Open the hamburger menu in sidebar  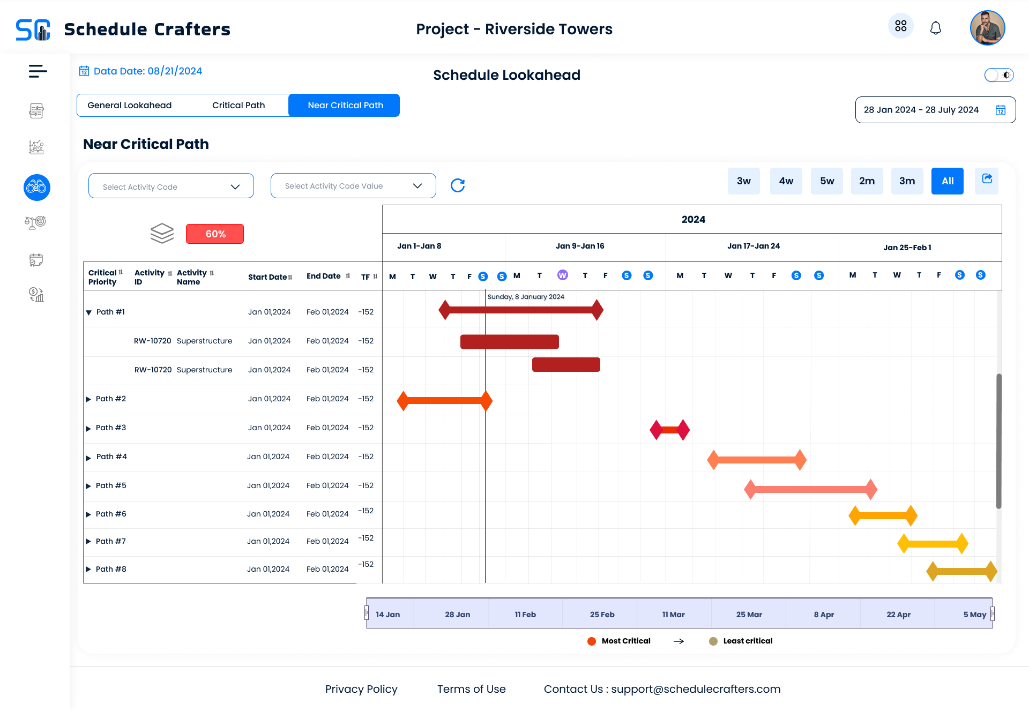pos(38,71)
